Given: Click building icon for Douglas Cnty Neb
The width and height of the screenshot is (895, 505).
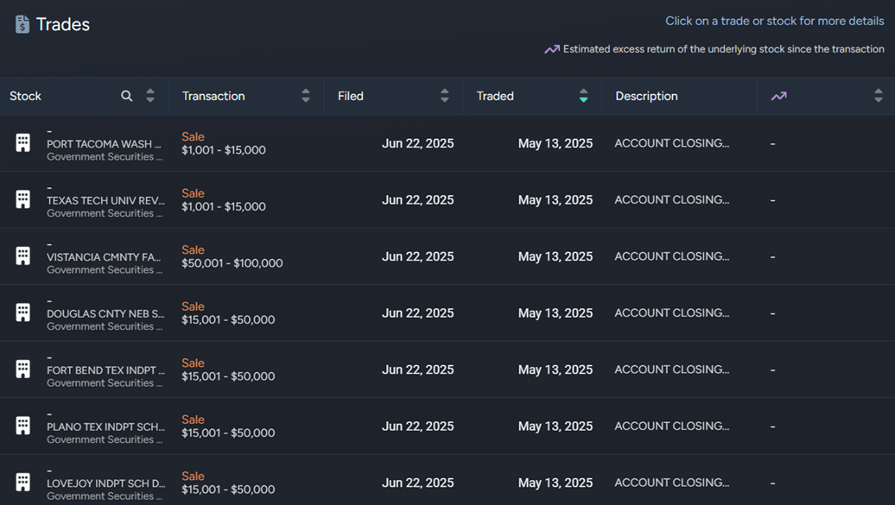Looking at the screenshot, I should click(23, 312).
